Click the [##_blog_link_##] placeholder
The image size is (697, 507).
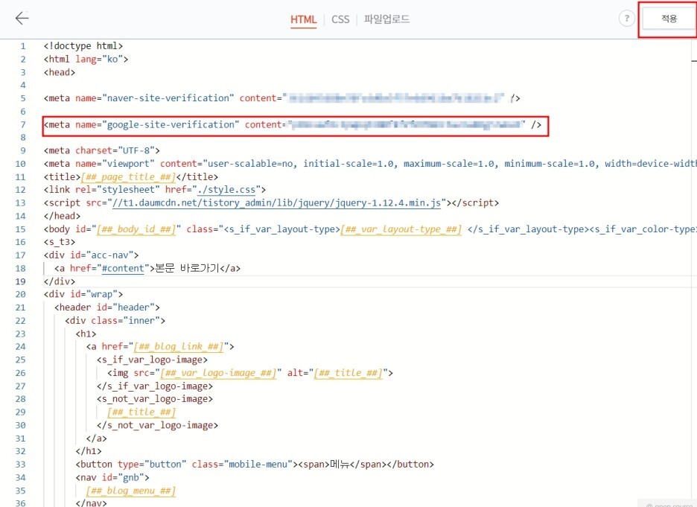pos(179,347)
